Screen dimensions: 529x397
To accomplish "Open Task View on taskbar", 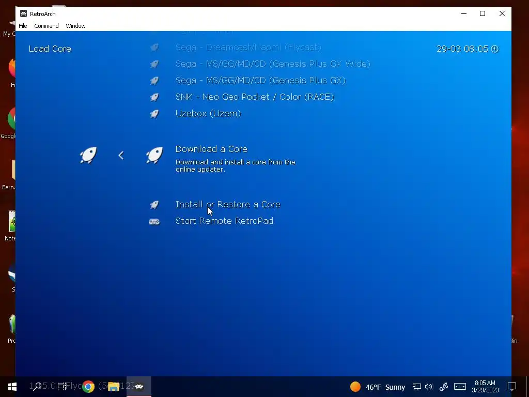I will click(62, 387).
